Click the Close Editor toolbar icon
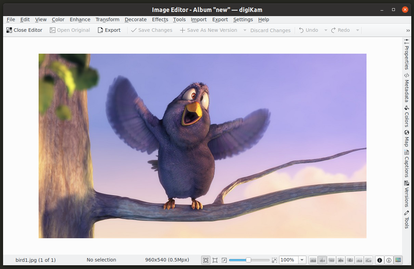Image resolution: width=414 pixels, height=269 pixels. point(9,30)
